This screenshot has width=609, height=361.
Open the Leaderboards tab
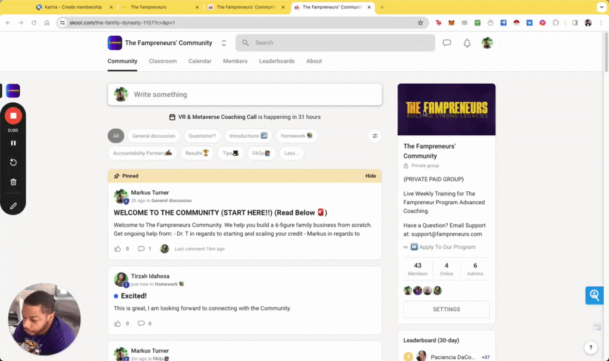(x=277, y=61)
